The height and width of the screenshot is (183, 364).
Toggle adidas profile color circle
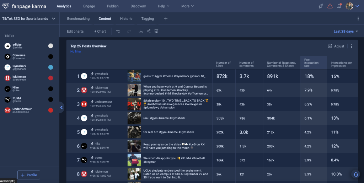pyautogui.click(x=51, y=46)
